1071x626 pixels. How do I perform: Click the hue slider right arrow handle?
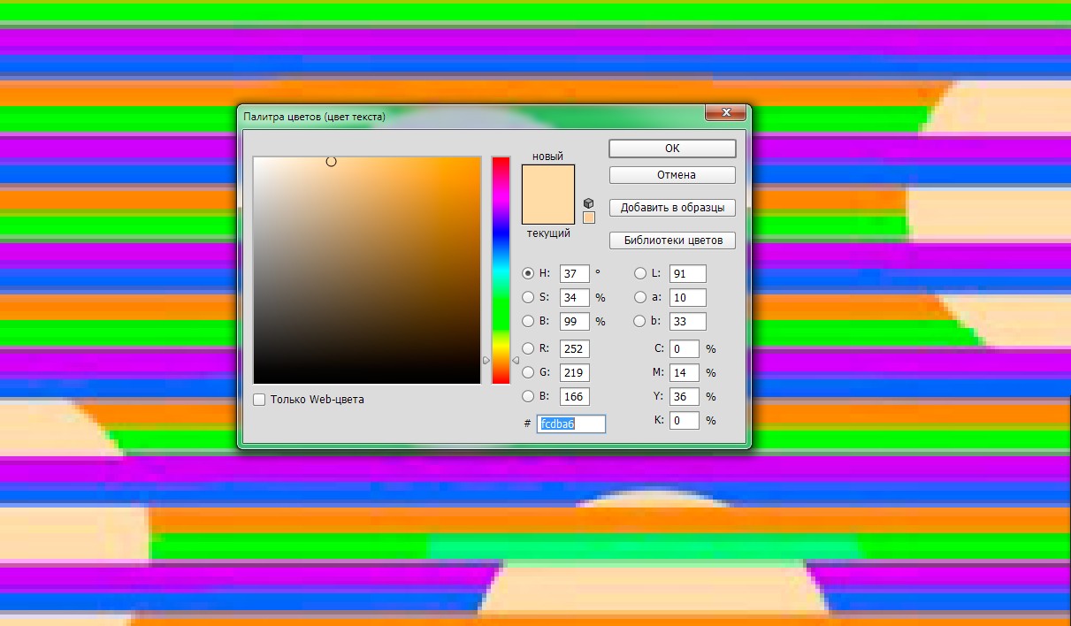(x=516, y=360)
